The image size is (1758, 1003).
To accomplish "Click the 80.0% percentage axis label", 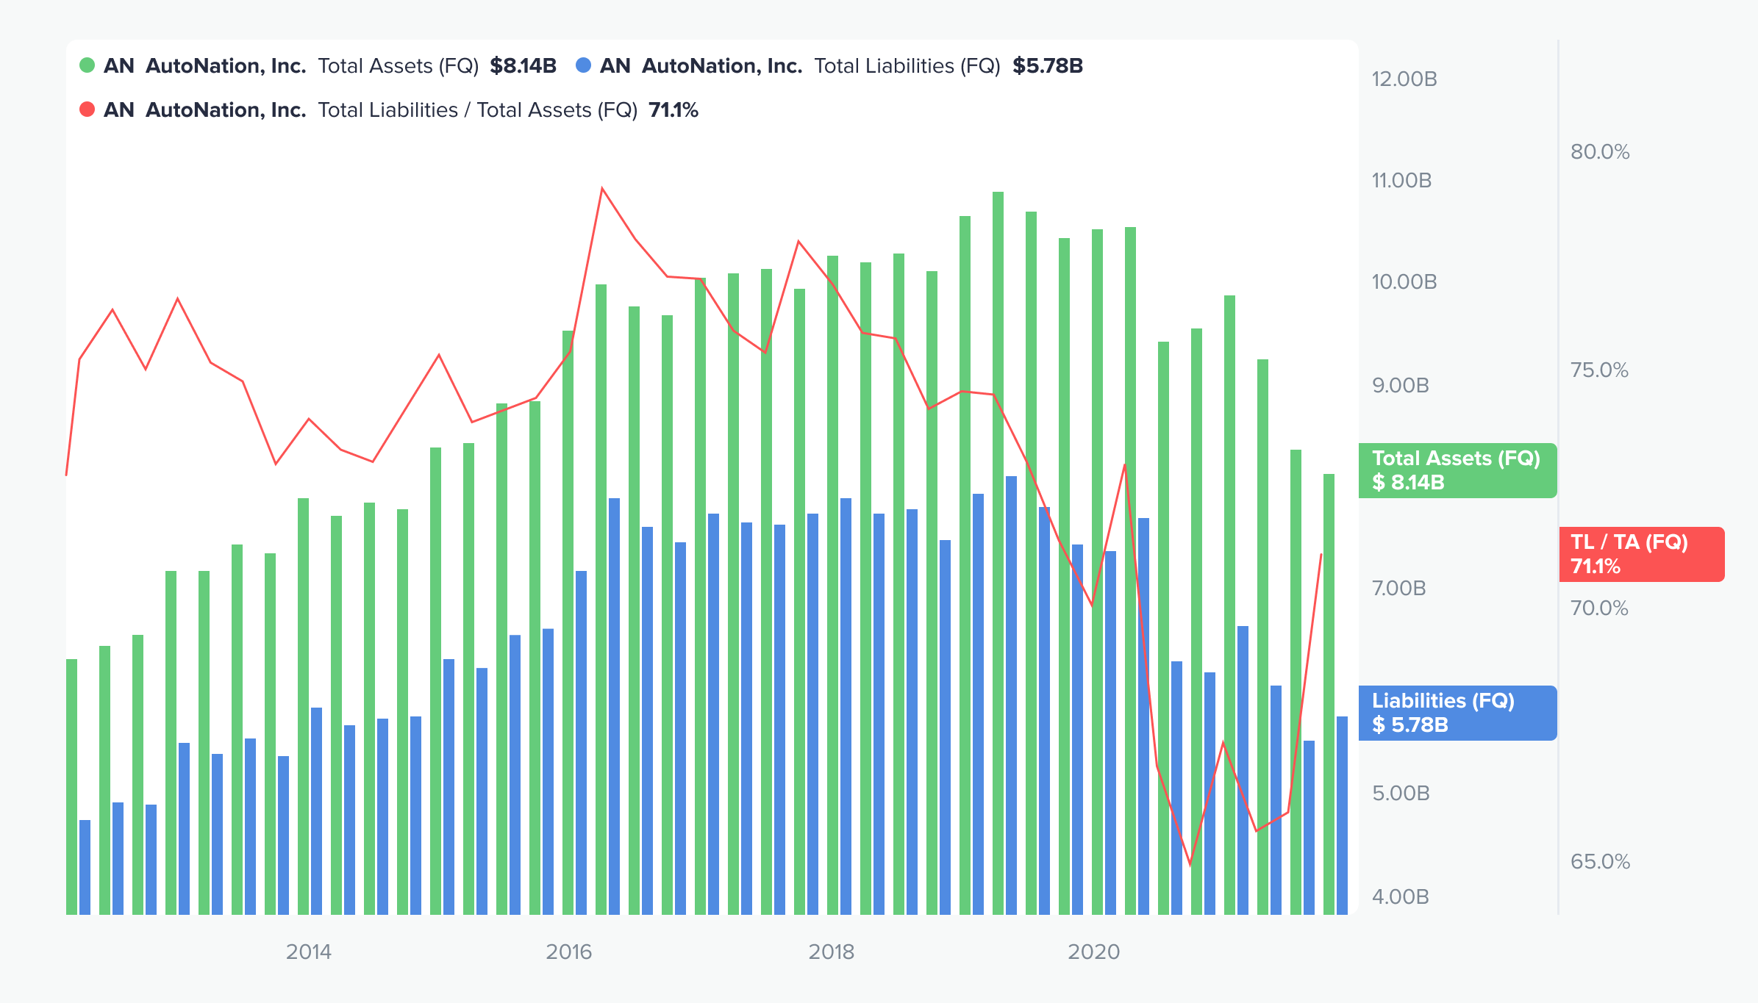I will [x=1600, y=151].
